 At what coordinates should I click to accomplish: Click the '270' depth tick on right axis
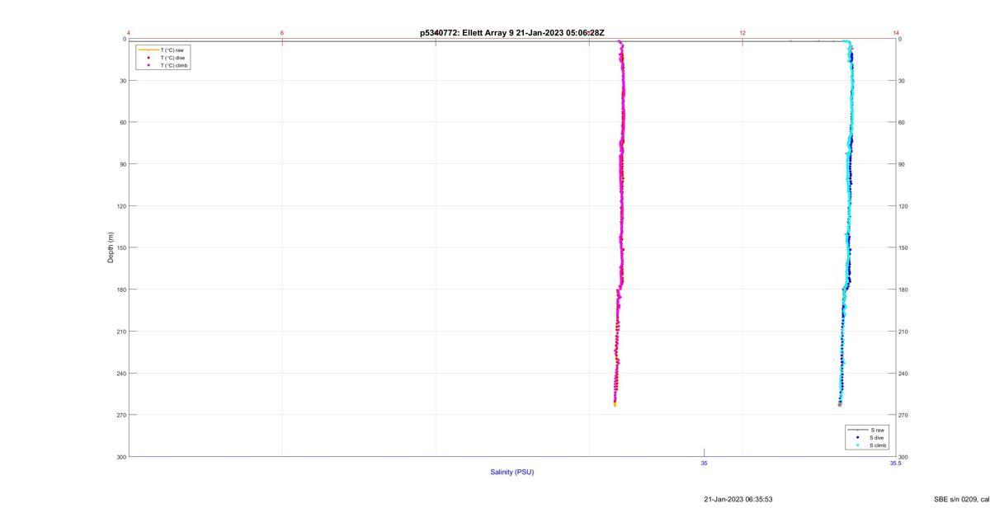(x=903, y=415)
